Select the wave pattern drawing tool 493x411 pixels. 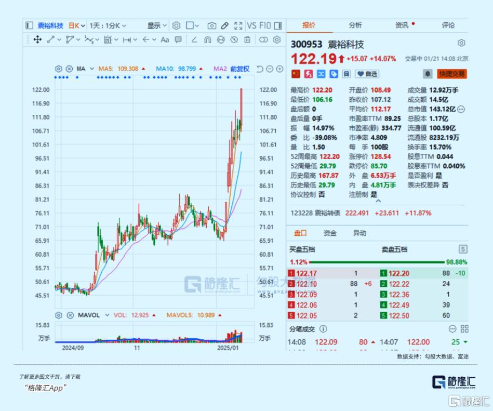[x=89, y=39]
